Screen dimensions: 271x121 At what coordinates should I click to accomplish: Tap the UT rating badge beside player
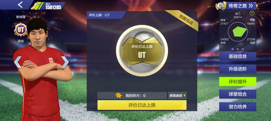(x=21, y=30)
